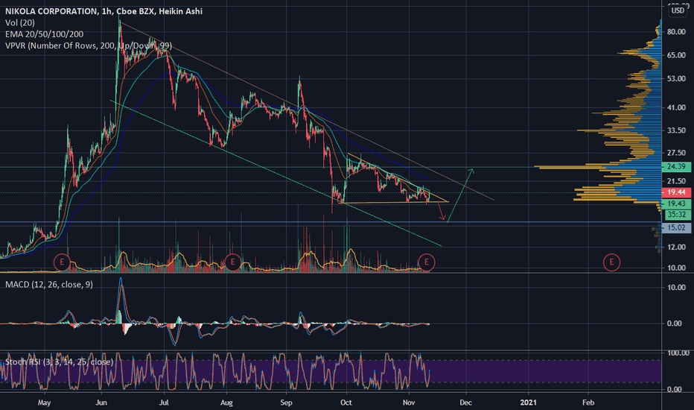Viewport: 694px width, 410px height.
Task: Click the 53.00 price axis label
Action: (x=677, y=79)
